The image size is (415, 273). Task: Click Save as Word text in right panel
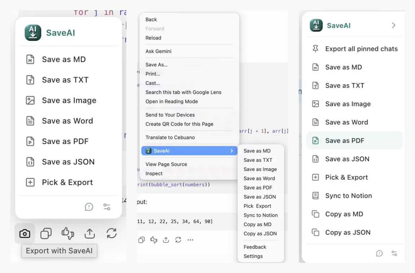346,122
